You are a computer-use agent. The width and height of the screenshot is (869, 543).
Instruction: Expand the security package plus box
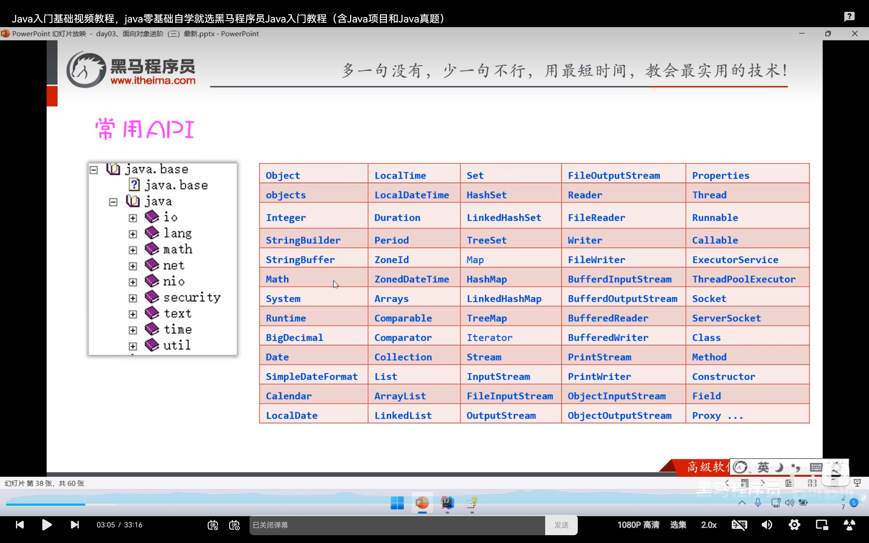pyautogui.click(x=133, y=298)
